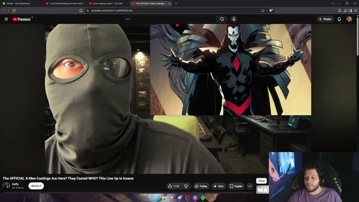The image size is (359, 202).
Task: Click the YouTube search magnifier button
Action: [222, 19]
